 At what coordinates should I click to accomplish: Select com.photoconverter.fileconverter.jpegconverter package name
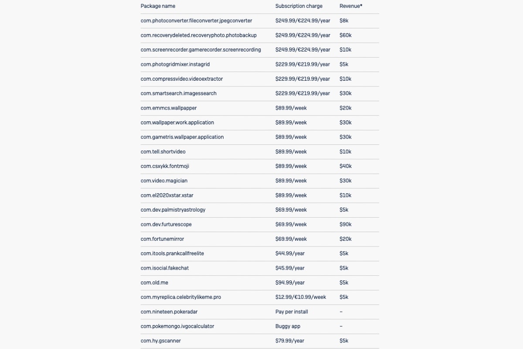point(196,21)
